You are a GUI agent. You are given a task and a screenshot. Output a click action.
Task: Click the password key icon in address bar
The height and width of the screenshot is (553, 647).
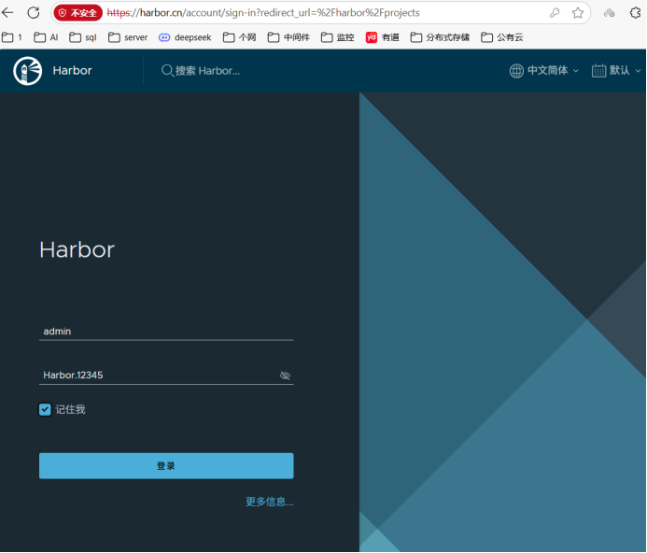point(555,13)
